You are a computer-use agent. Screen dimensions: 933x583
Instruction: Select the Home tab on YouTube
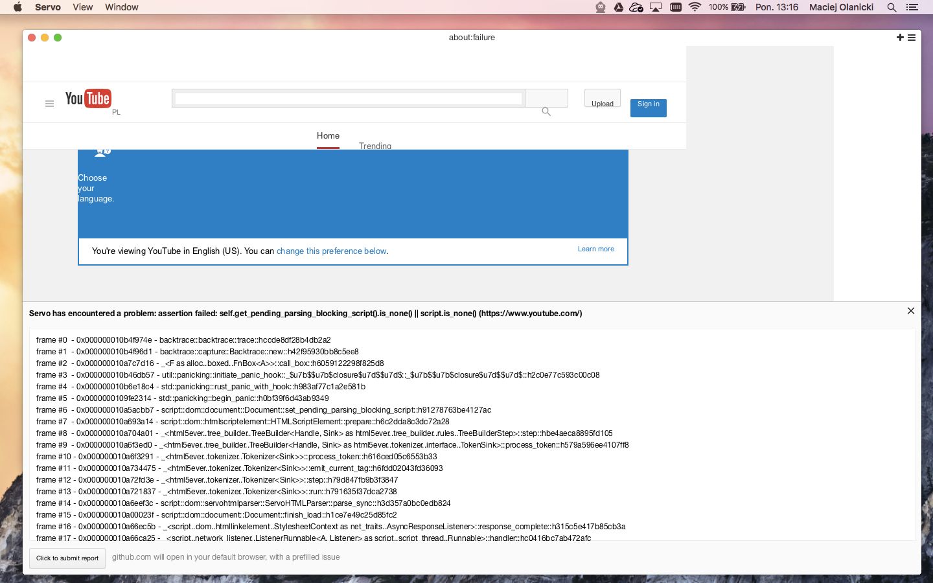point(328,136)
